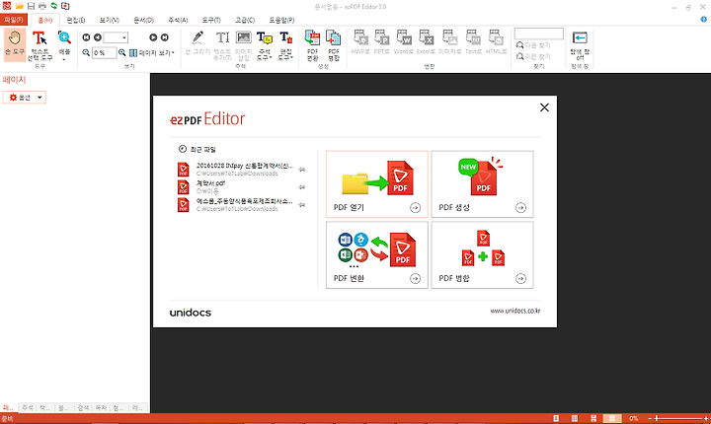Click the zoom percentage field showing 0 %
Image resolution: width=711 pixels, height=424 pixels.
click(x=105, y=53)
